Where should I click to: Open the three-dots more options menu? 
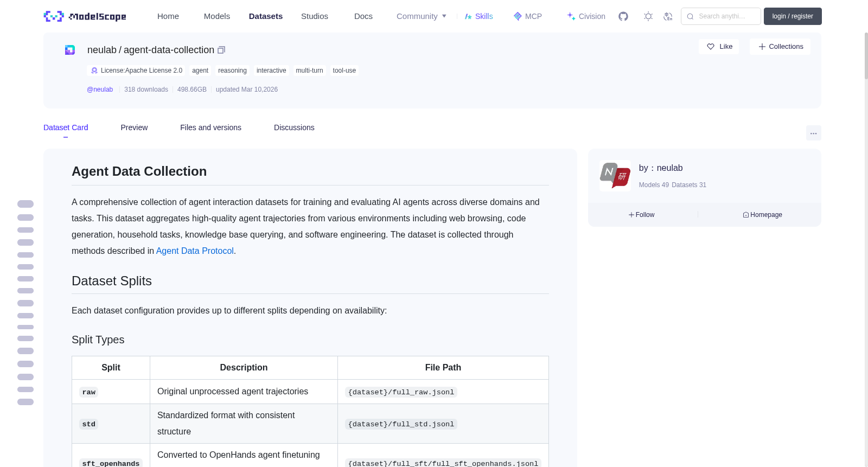(x=814, y=133)
